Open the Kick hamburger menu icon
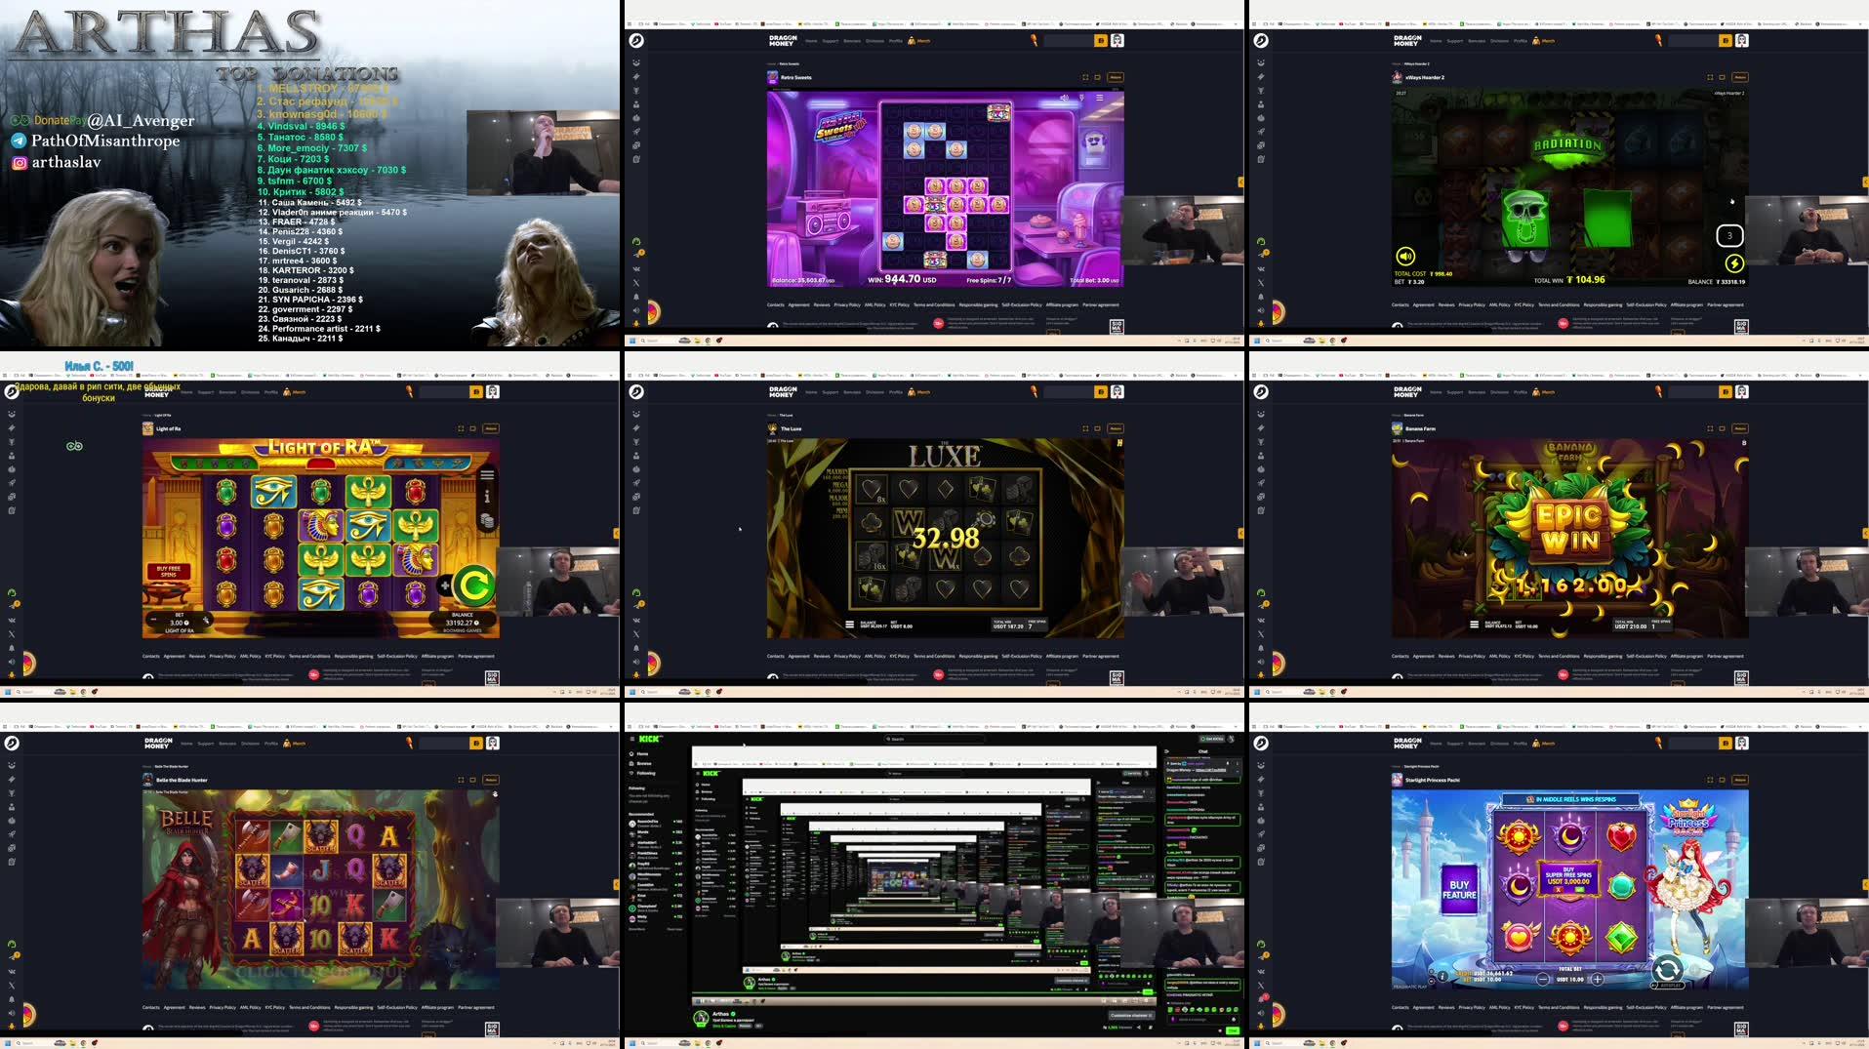The height and width of the screenshot is (1049, 1869). click(x=631, y=739)
